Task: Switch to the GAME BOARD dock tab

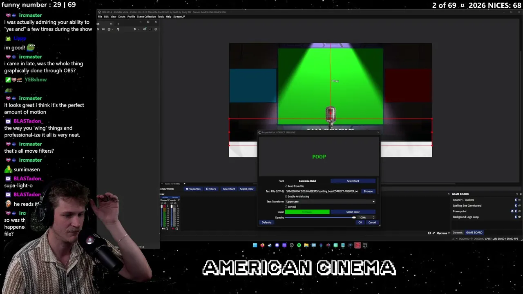Action: (x=474, y=233)
